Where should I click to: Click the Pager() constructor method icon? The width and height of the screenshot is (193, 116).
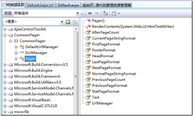(88, 20)
